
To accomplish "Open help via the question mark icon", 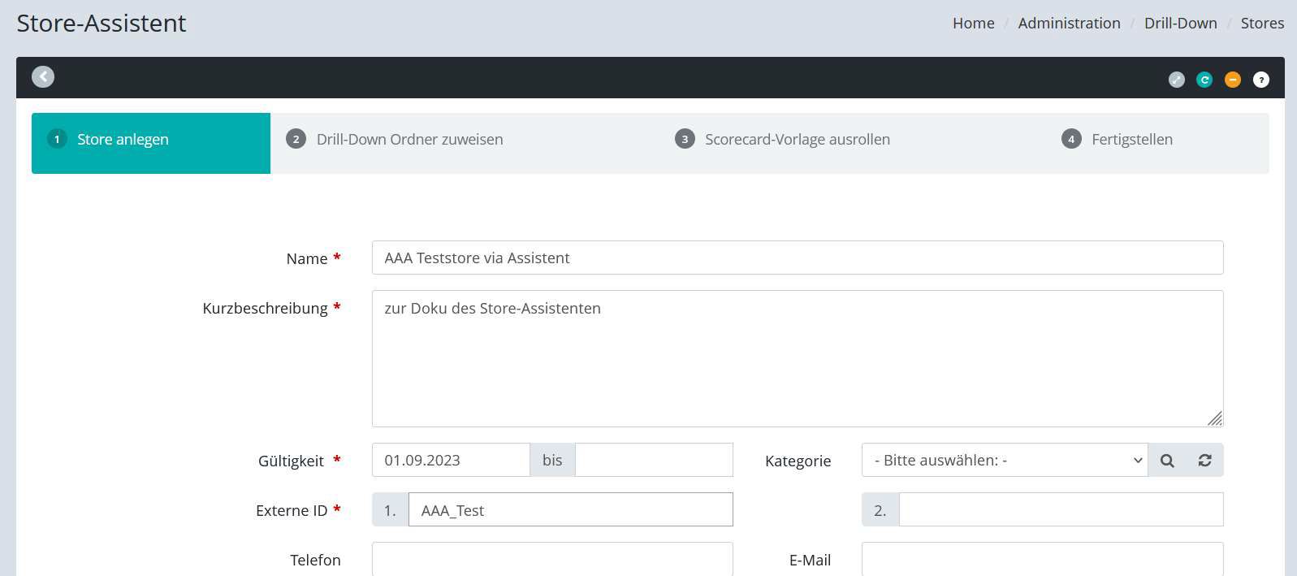I will tap(1260, 80).
